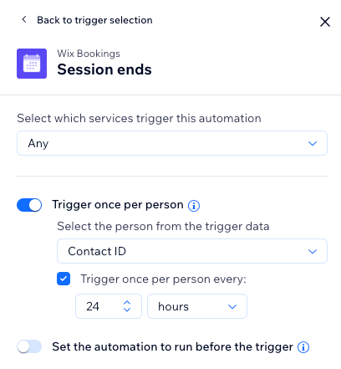This screenshot has width=341, height=369.
Task: Open the services dropdown showing Any
Action: [x=172, y=143]
